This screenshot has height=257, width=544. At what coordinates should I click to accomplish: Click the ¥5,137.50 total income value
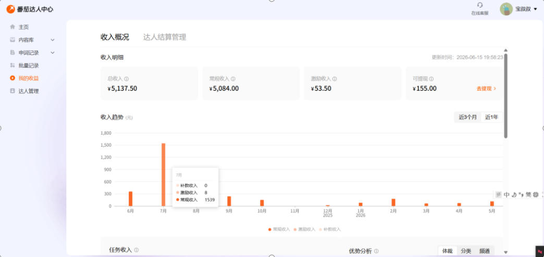(122, 88)
